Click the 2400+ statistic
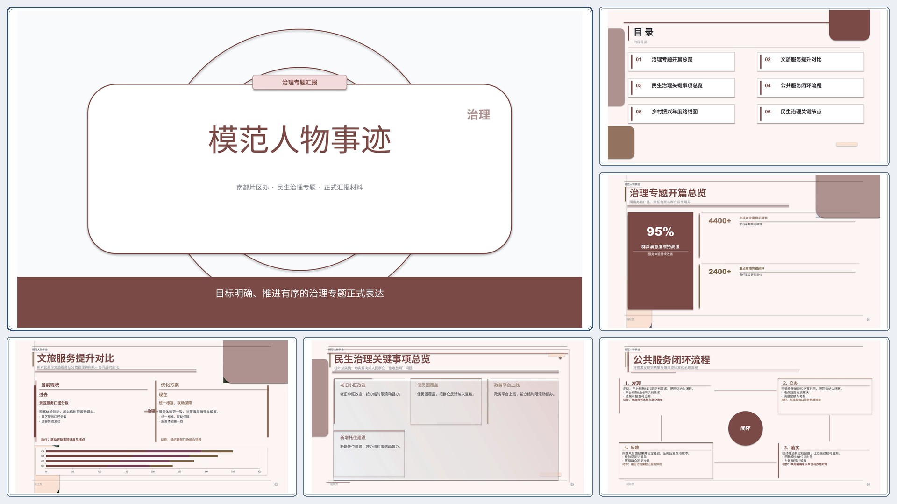 [719, 272]
